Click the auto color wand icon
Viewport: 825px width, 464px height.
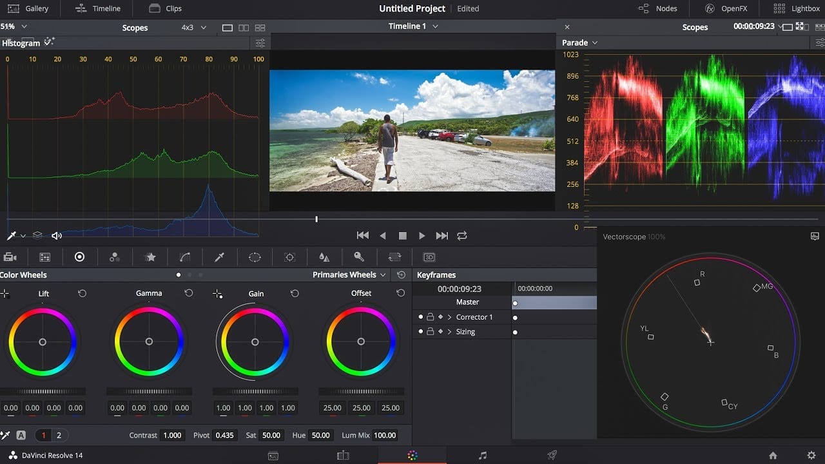pos(50,42)
